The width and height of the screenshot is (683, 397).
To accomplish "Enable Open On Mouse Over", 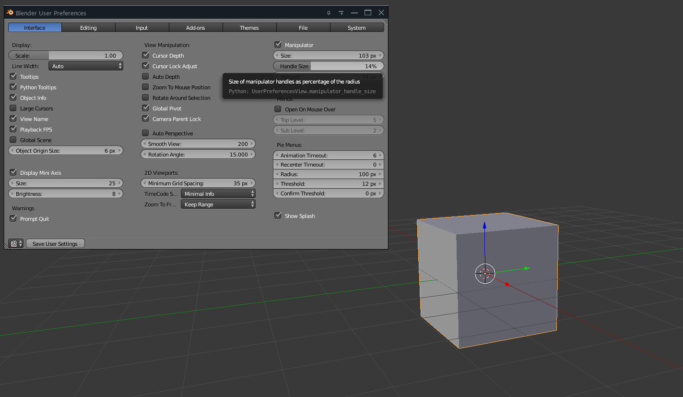I will pyautogui.click(x=278, y=109).
